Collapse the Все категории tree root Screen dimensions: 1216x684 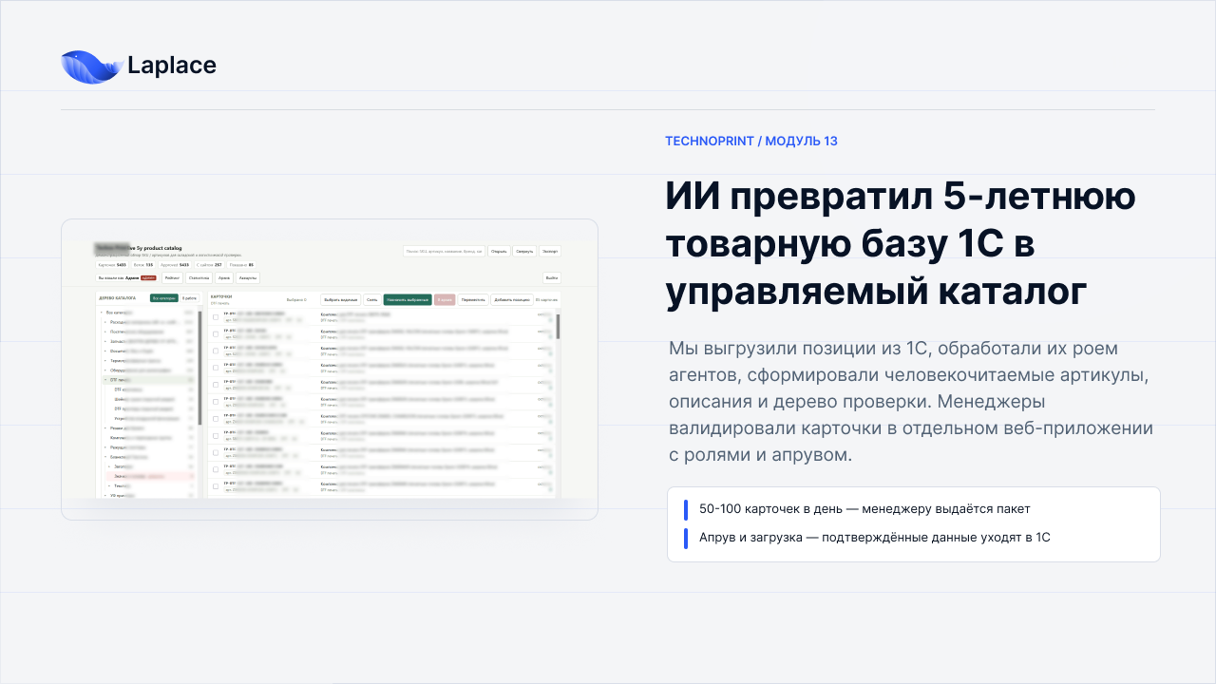point(102,313)
